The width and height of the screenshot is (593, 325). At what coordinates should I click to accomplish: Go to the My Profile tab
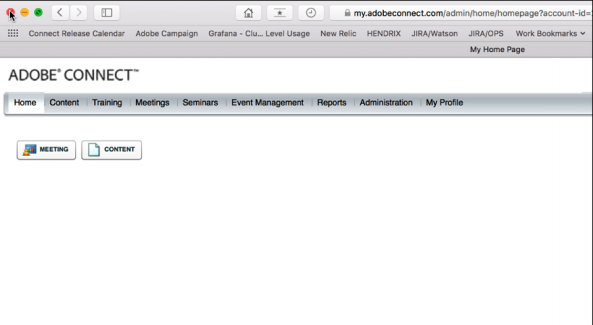444,103
